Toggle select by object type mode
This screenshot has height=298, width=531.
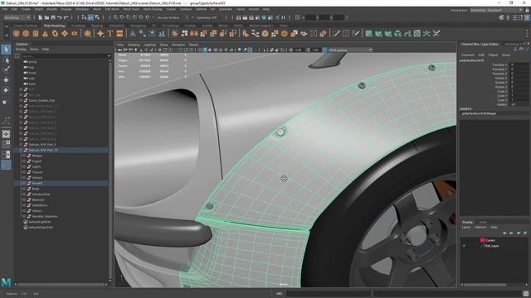click(x=90, y=17)
